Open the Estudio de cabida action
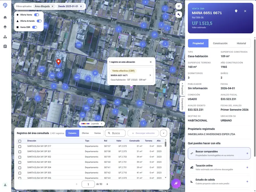This screenshot has height=192, width=256. [219, 181]
